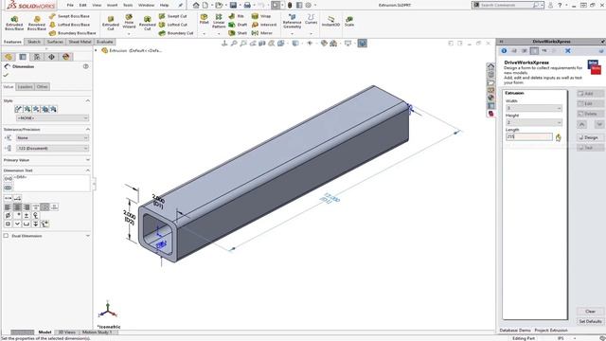This screenshot has width=606, height=341.
Task: Click the Instant3D tool
Action: (x=330, y=21)
